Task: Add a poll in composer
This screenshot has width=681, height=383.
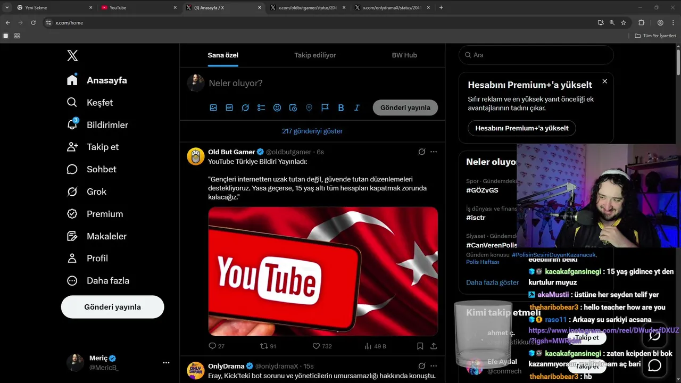Action: tap(261, 107)
